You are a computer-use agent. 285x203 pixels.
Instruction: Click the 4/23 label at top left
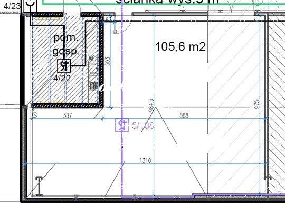(12, 6)
